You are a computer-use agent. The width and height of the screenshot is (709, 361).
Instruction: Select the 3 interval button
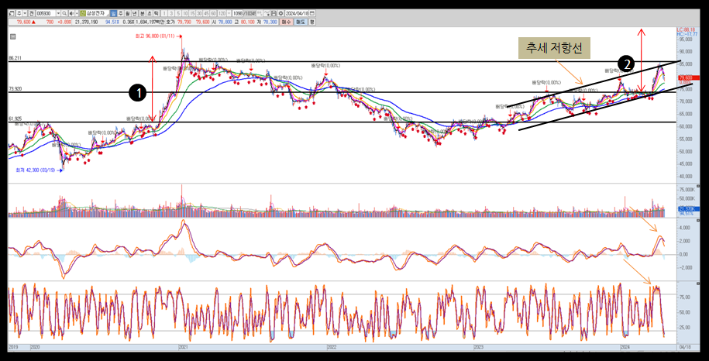pos(171,13)
